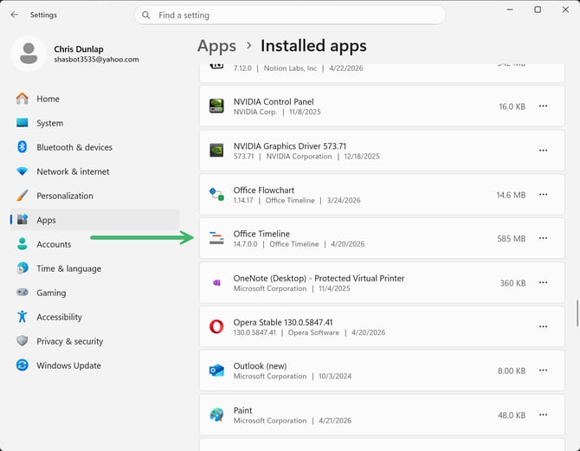Viewport: 580px width, 451px height.
Task: Click the search magnifier icon
Action: [145, 16]
